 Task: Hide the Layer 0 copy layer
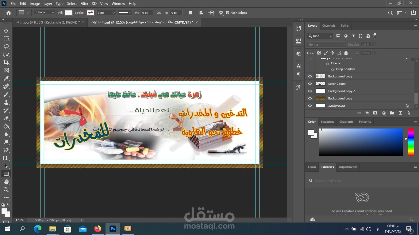[310, 84]
